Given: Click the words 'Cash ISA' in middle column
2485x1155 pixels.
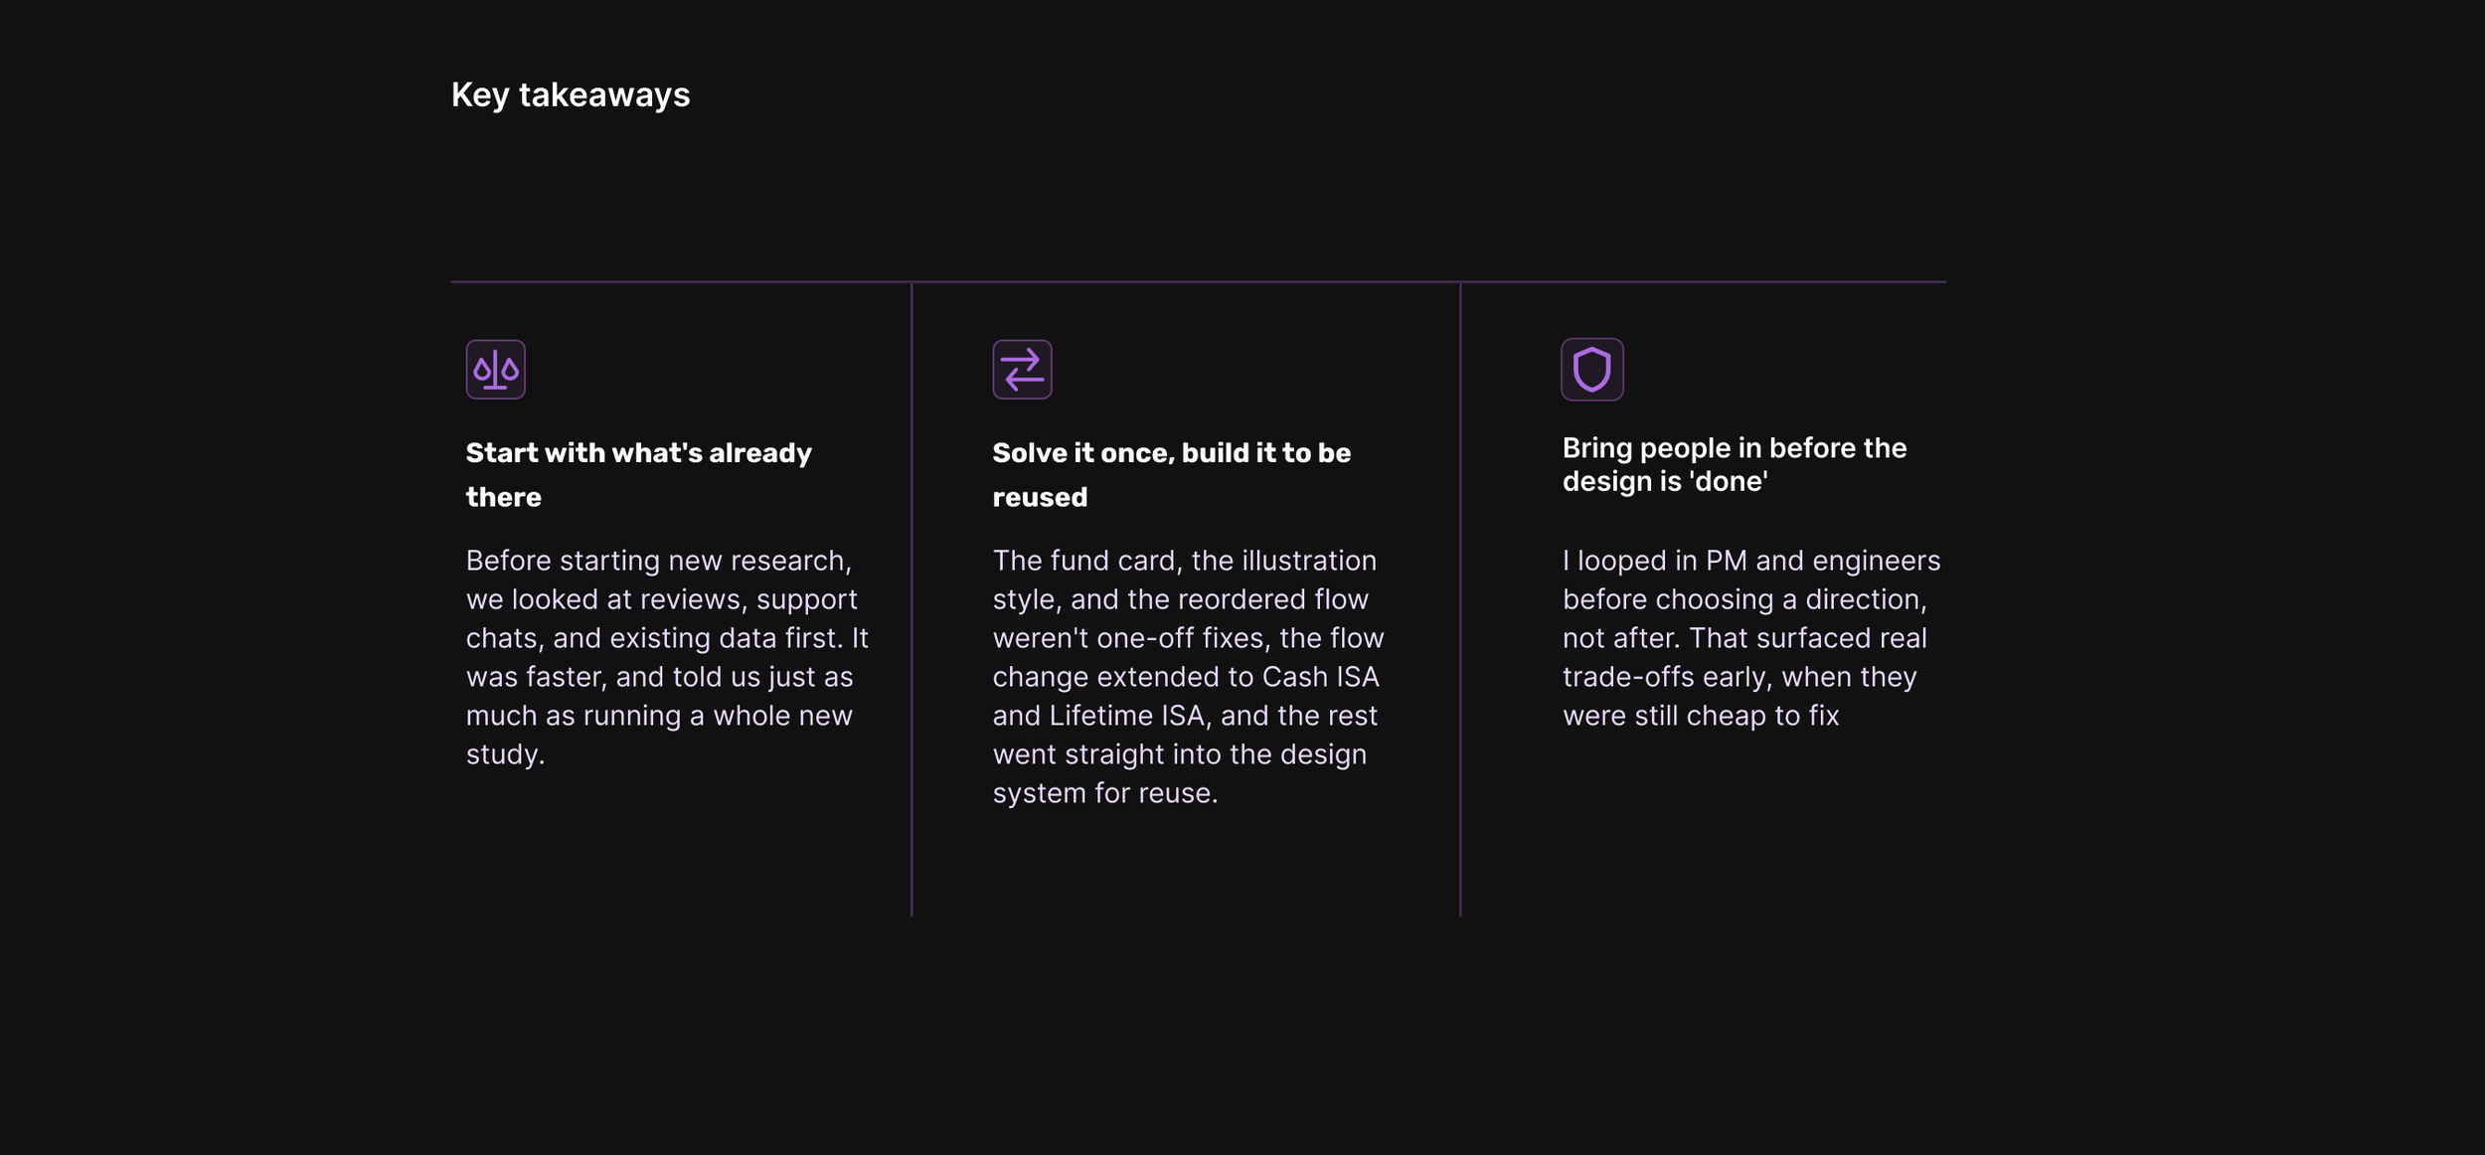Looking at the screenshot, I should pos(1320,677).
